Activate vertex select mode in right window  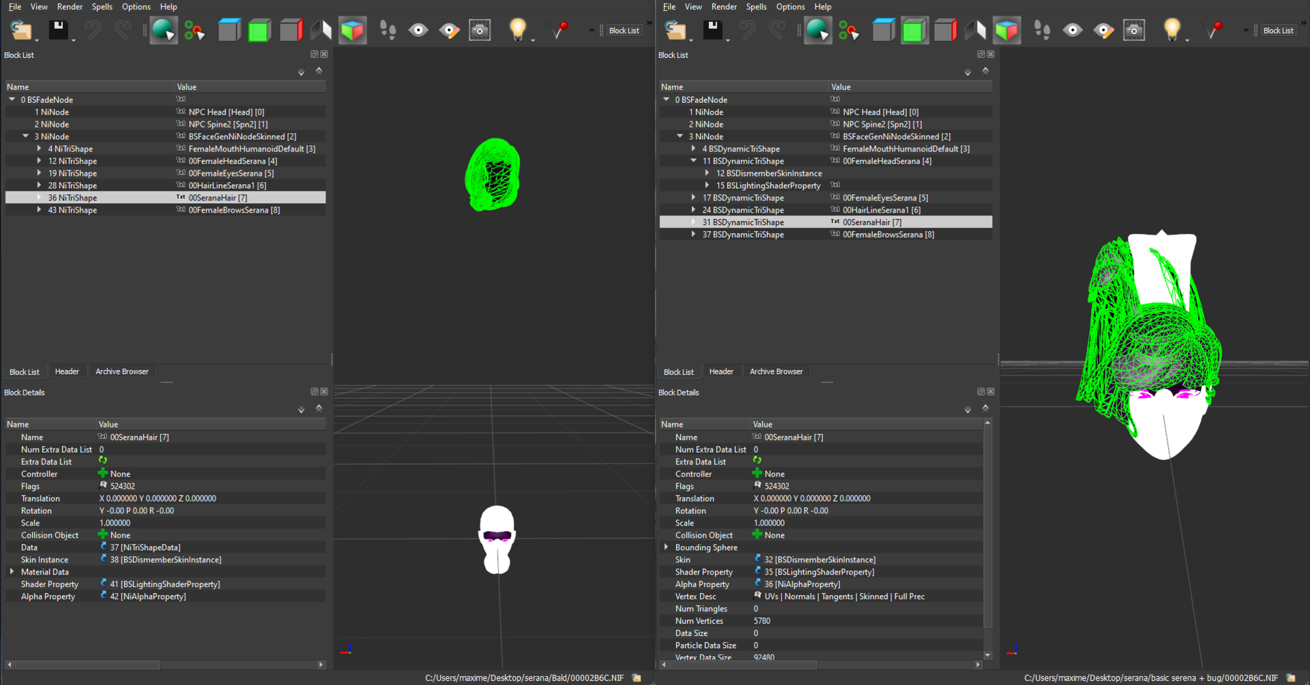849,30
